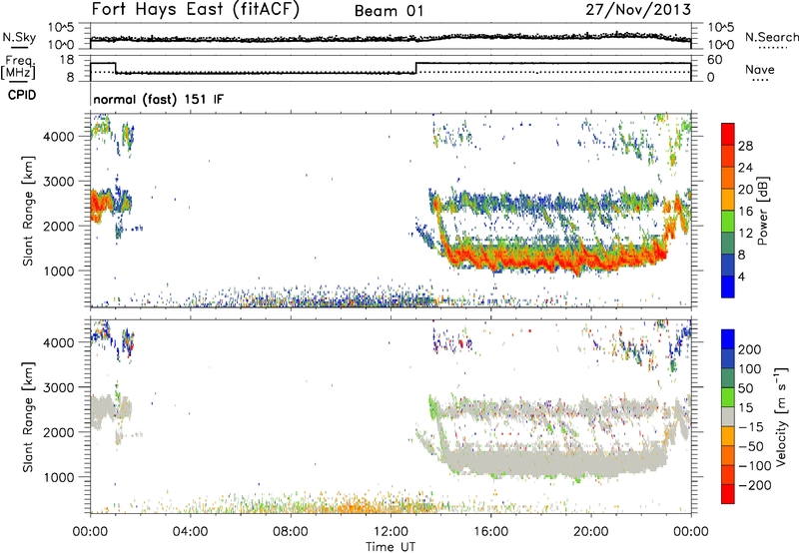
Task: Click the 'N.Search' legend label
Action: [771, 37]
